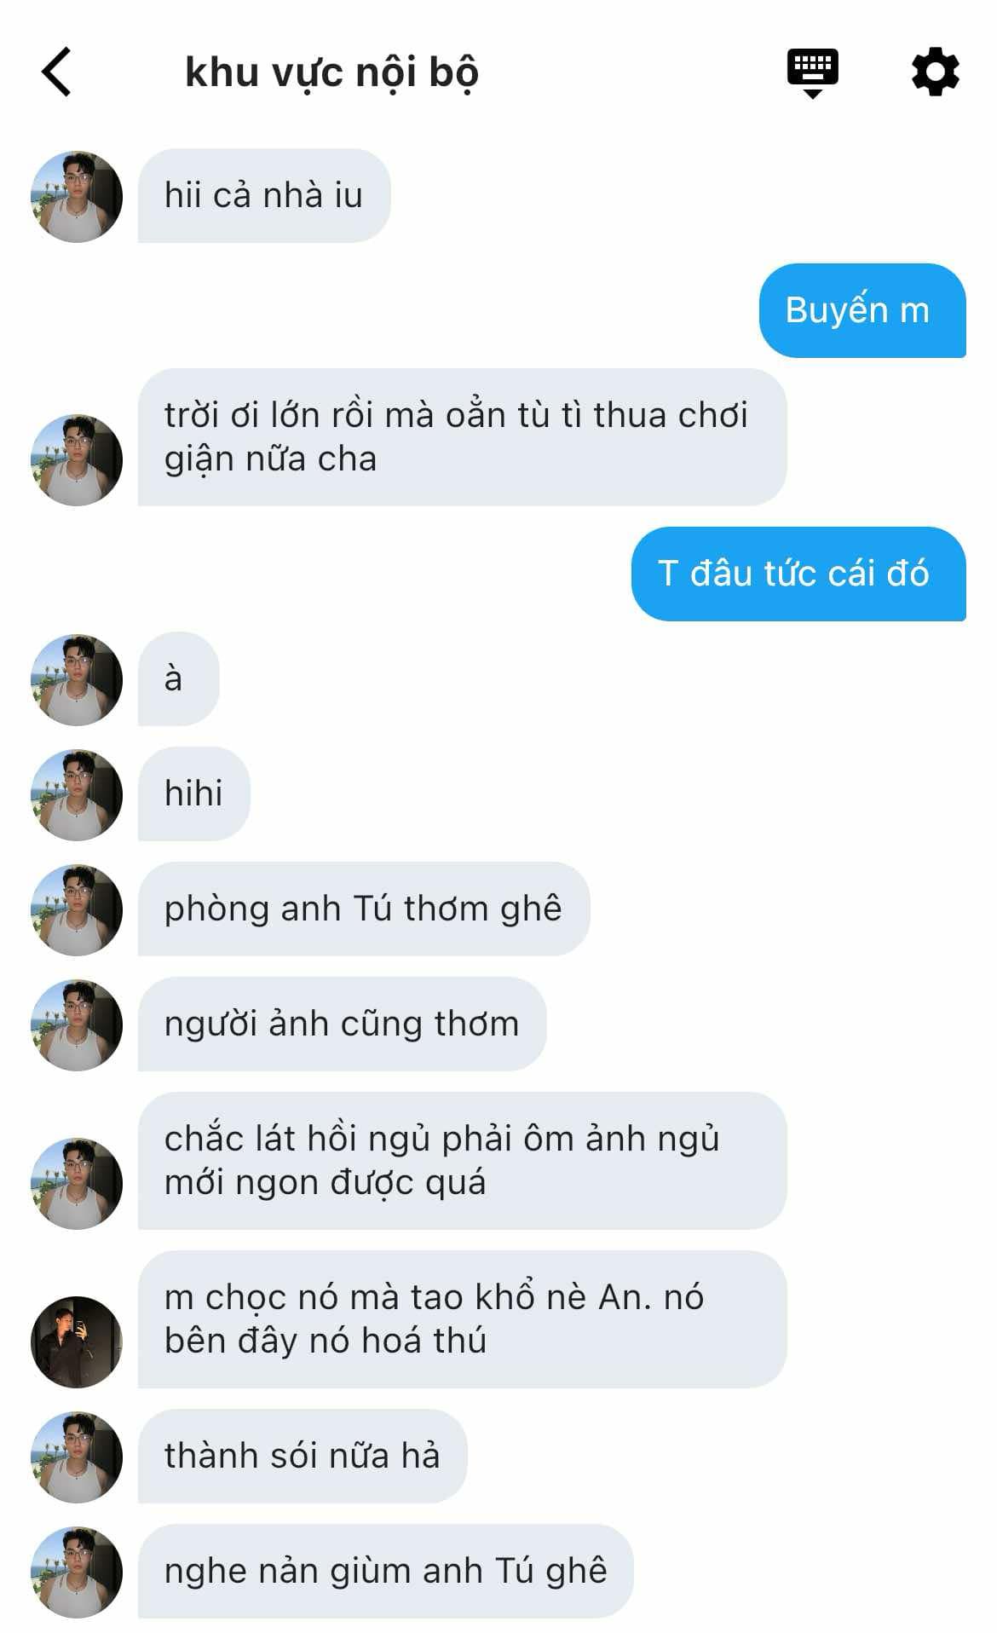Tap the "m chọc nó mà tao khổ" bubble
Image resolution: width=997 pixels, height=1633 pixels.
[462, 1319]
